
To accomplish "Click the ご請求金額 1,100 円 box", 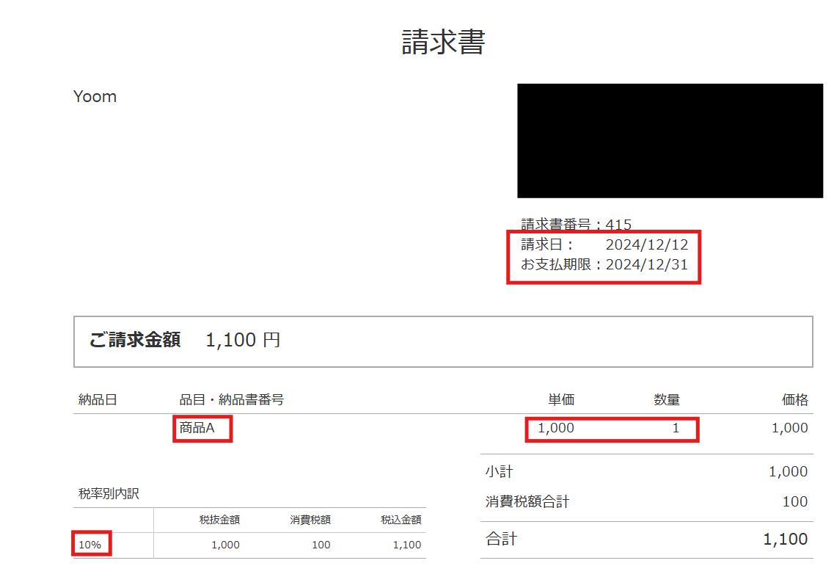I will point(443,341).
